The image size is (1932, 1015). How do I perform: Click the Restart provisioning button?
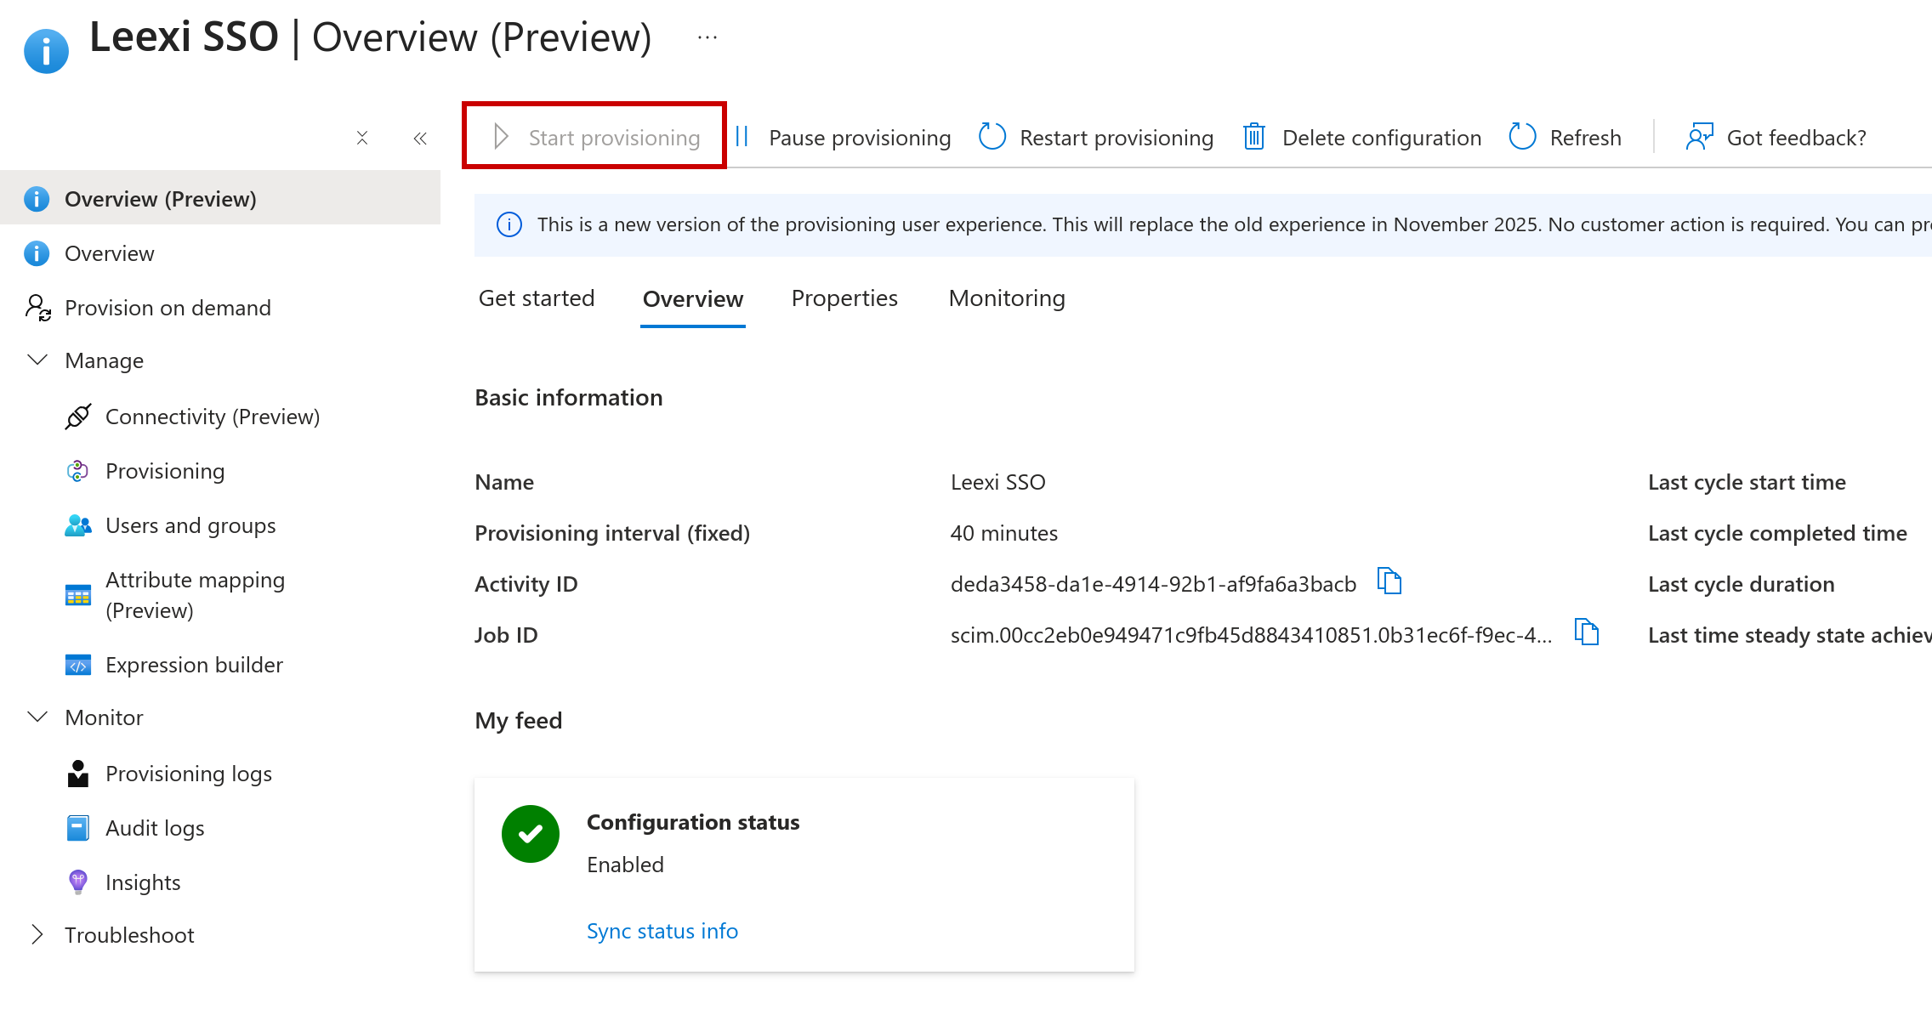tap(1096, 137)
